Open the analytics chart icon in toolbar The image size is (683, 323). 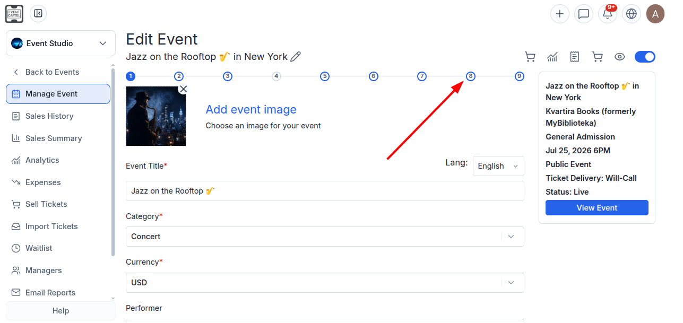pyautogui.click(x=552, y=57)
